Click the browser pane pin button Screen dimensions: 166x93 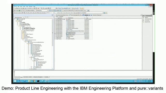pyautogui.click(x=52, y=15)
